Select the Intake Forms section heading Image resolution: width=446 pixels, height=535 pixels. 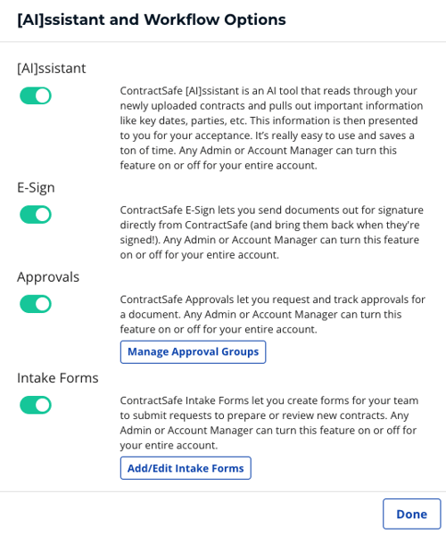[58, 378]
